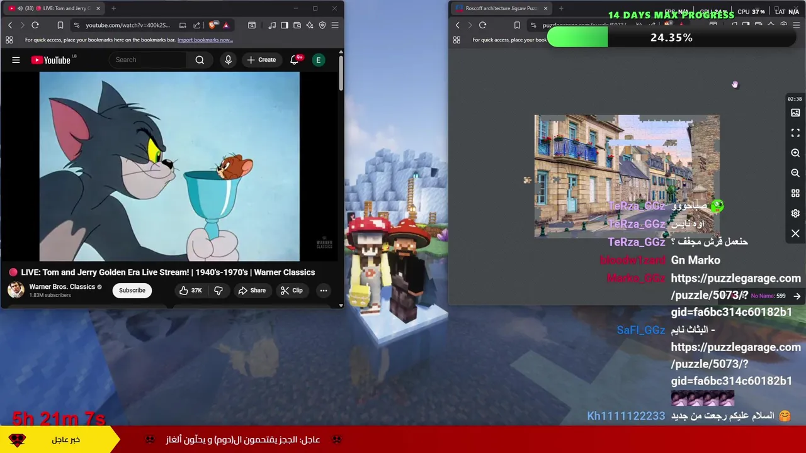Open Brave Rewards triangle icon
This screenshot has width=806, height=453.
click(x=225, y=25)
